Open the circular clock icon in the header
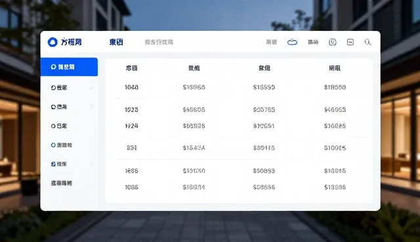The image size is (420, 242). coord(333,42)
